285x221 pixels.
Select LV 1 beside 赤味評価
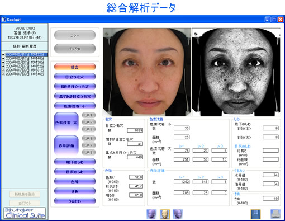point(89,138)
